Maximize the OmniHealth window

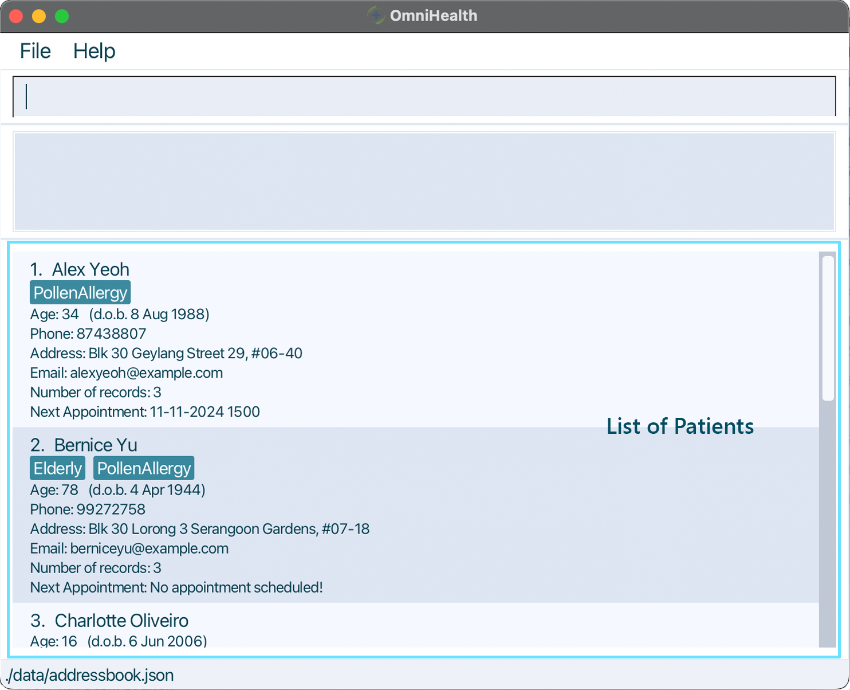(62, 16)
